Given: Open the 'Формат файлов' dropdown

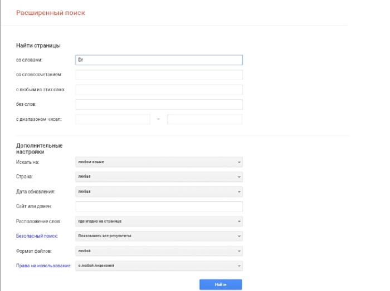Looking at the screenshot, I should point(159,251).
